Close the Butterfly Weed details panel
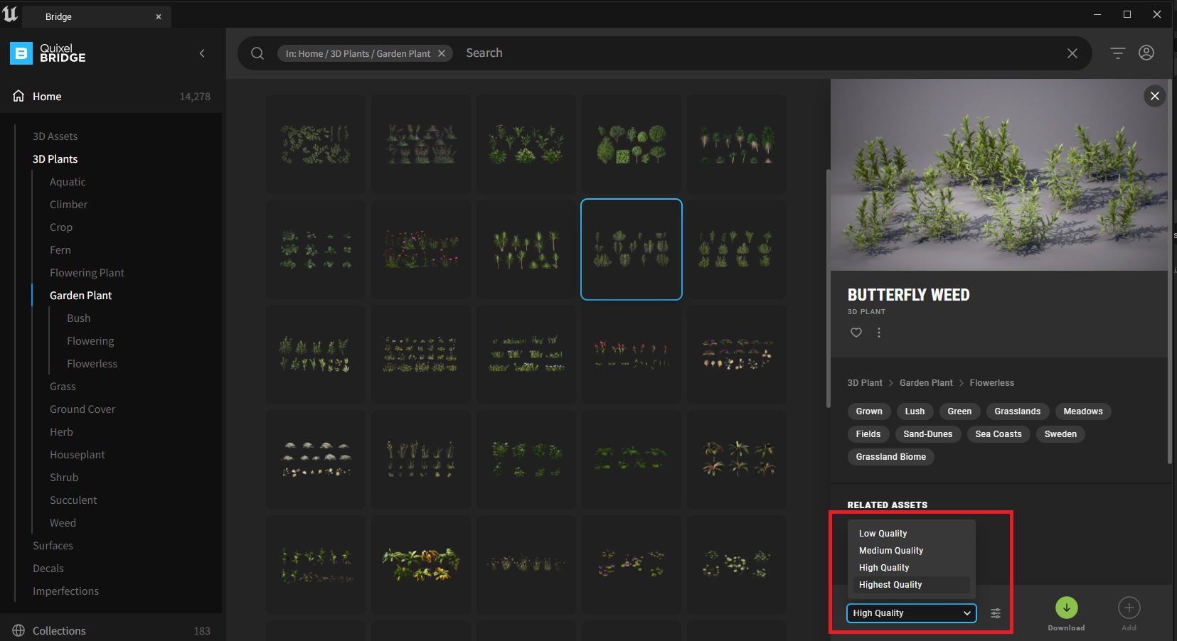Viewport: 1177px width, 641px height. (1155, 96)
